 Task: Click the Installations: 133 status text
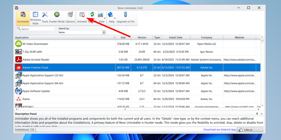tap(25, 129)
